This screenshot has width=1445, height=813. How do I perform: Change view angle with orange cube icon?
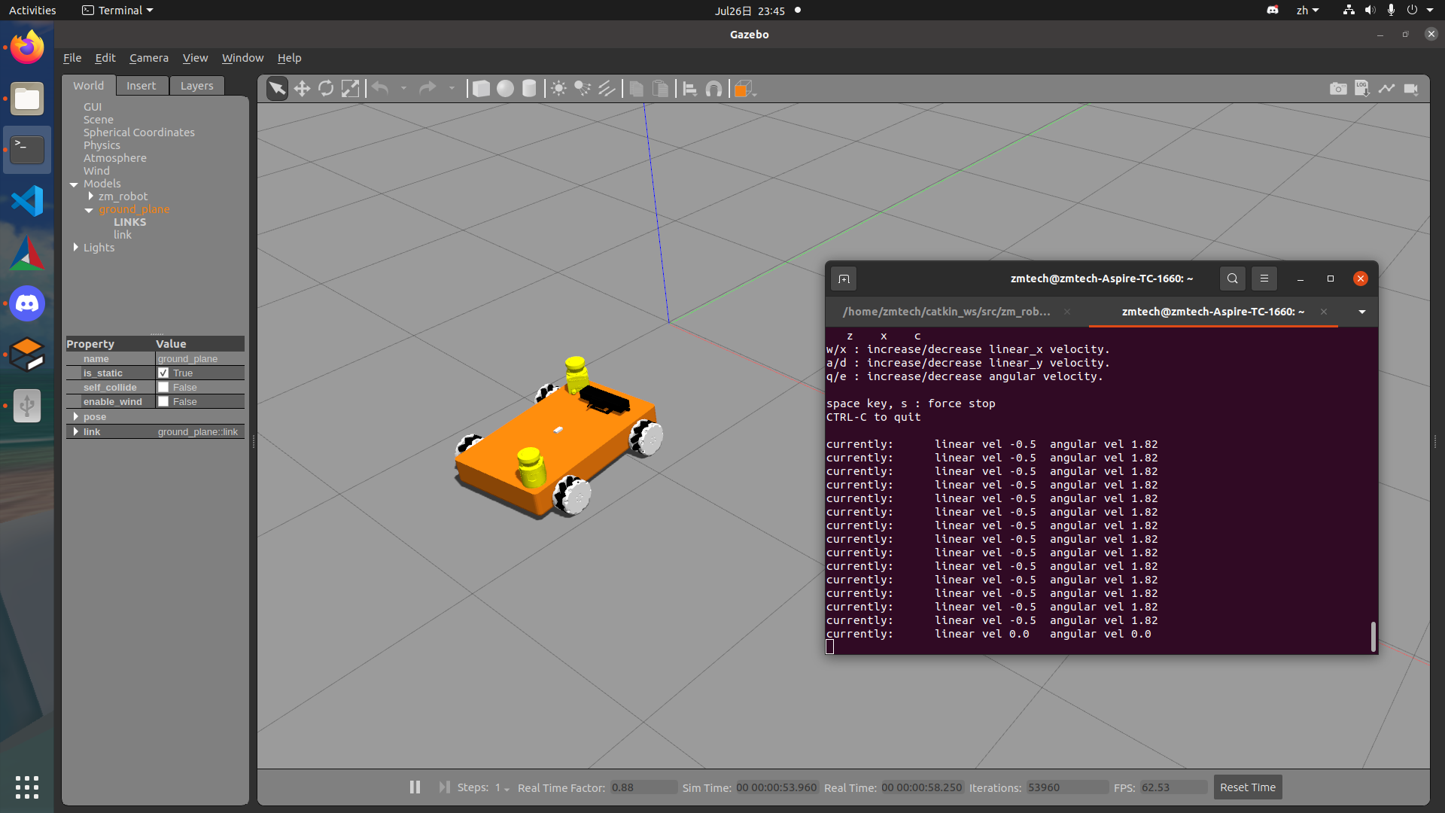744,89
